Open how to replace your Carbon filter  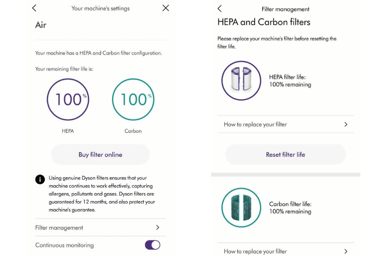(286, 251)
